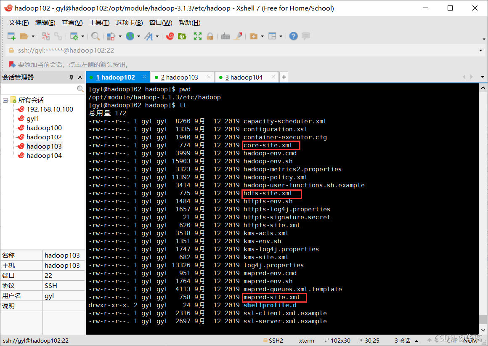Click the Font letter A icon
The image size is (488, 346).
[x=149, y=36]
